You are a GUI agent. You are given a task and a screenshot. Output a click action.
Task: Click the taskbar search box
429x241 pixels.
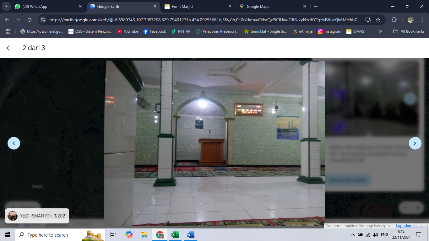(60, 235)
